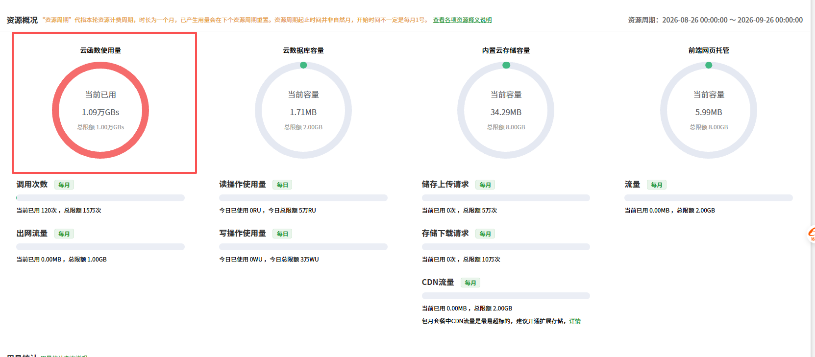The width and height of the screenshot is (815, 357).
Task: Click the 出网流量 progress bar
Action: [x=100, y=247]
